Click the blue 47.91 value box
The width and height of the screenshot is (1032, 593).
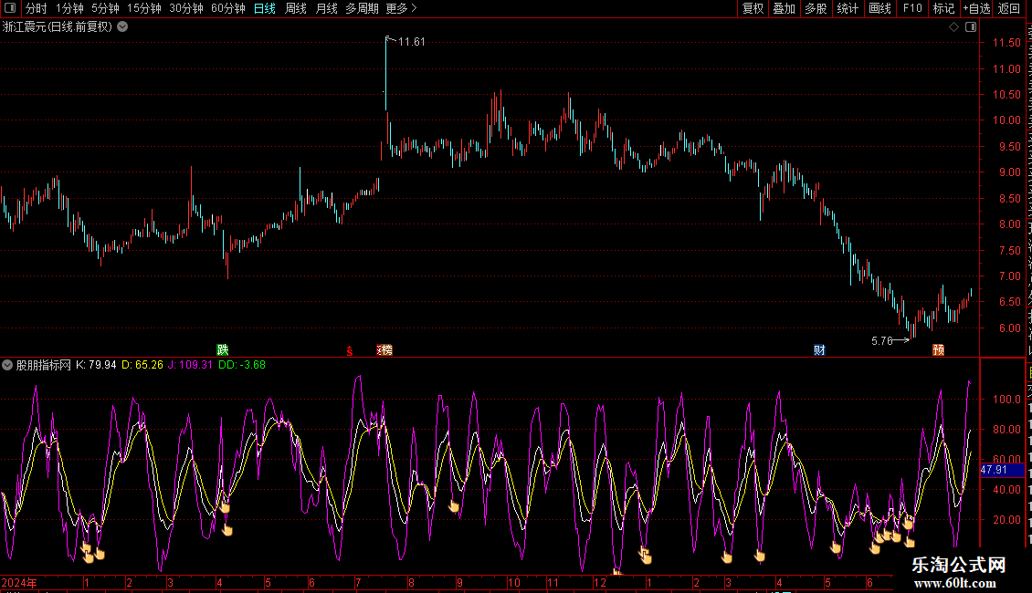[1003, 470]
